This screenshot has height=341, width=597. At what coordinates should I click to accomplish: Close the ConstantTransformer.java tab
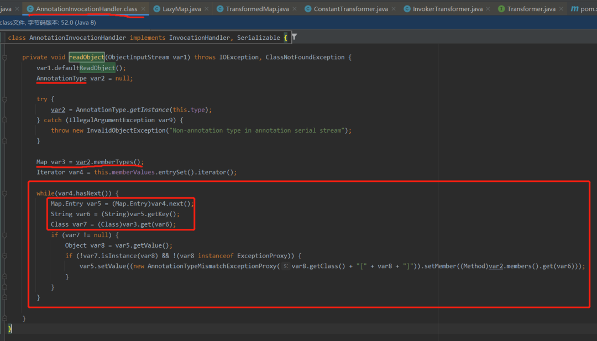[x=394, y=9]
